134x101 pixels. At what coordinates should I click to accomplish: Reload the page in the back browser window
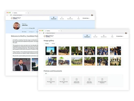(11, 15)
